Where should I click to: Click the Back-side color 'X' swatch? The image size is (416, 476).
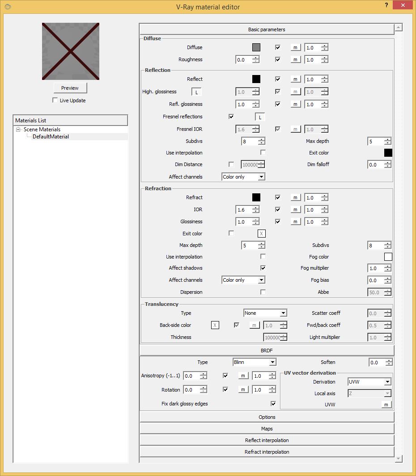pyautogui.click(x=215, y=325)
